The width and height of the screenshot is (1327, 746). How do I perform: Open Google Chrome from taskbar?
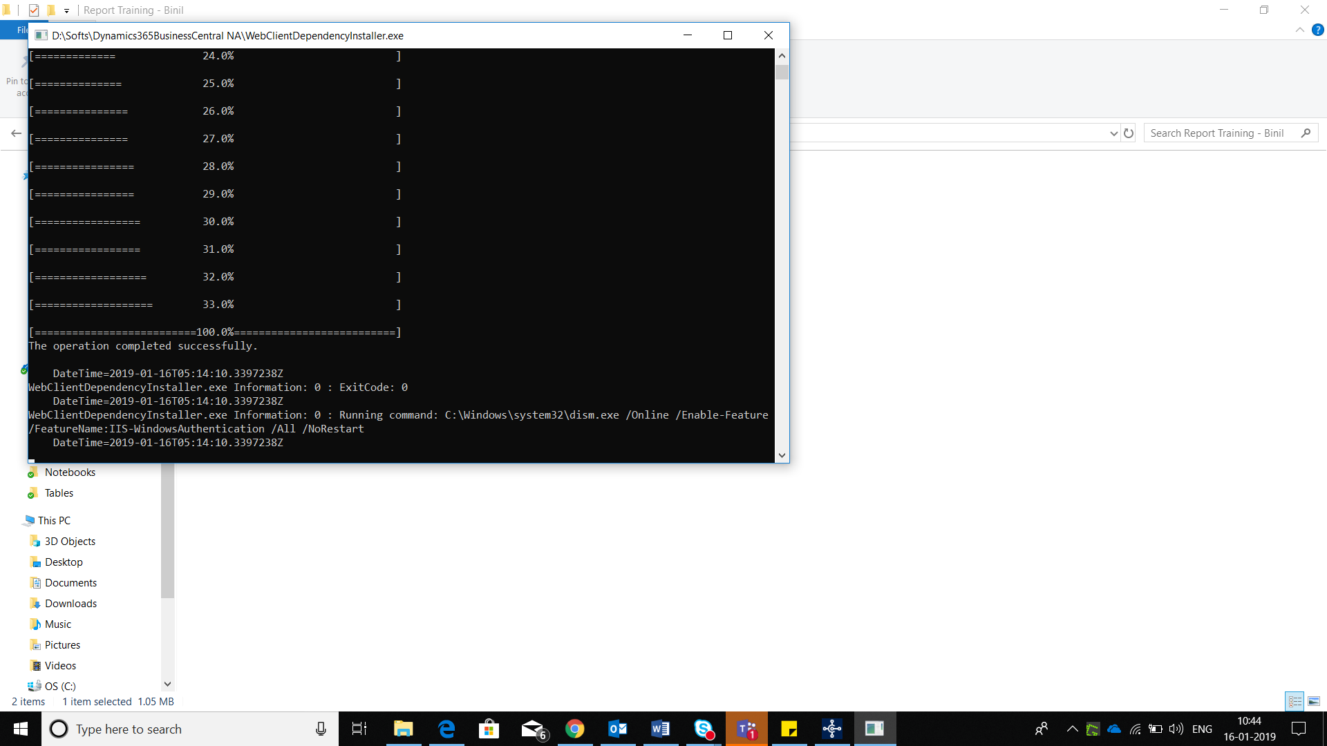pos(574,729)
